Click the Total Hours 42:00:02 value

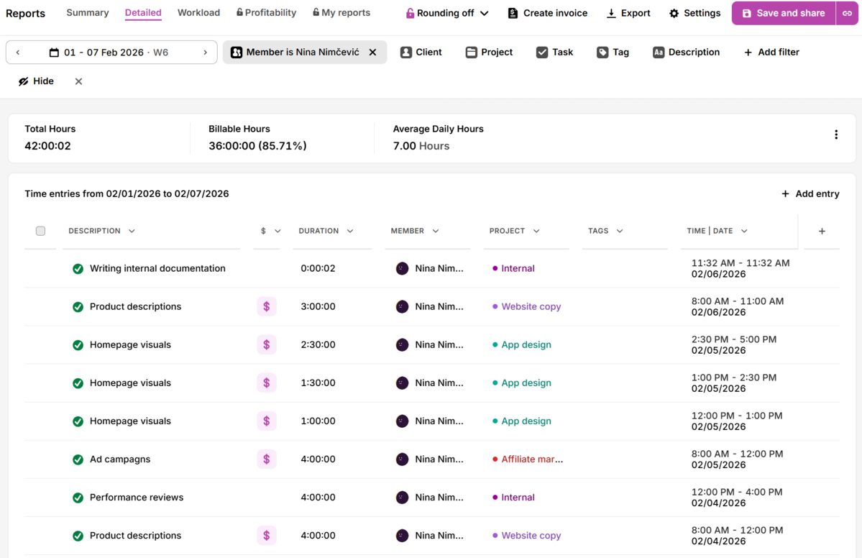click(x=48, y=146)
